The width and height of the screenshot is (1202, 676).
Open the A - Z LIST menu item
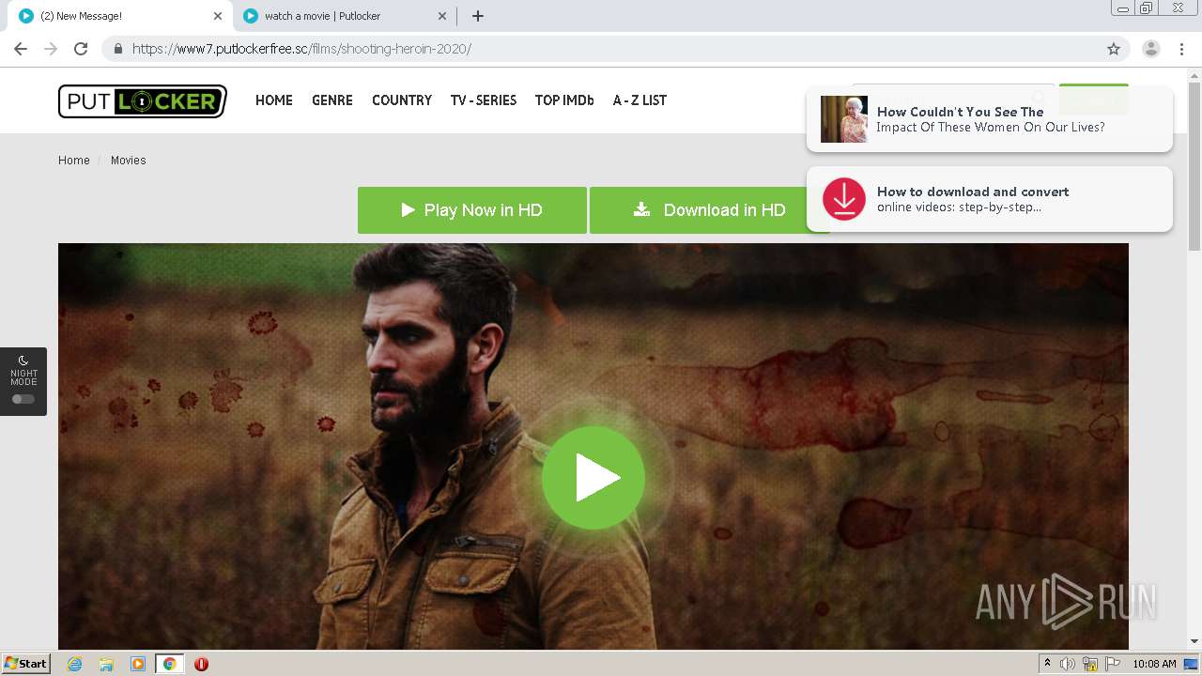click(x=640, y=100)
